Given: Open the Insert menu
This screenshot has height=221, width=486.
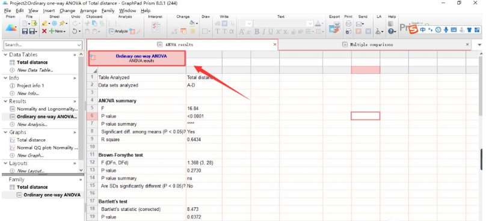Looking at the screenshot, I should [49, 11].
